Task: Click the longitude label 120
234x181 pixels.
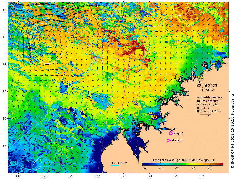Action: coord(45,176)
